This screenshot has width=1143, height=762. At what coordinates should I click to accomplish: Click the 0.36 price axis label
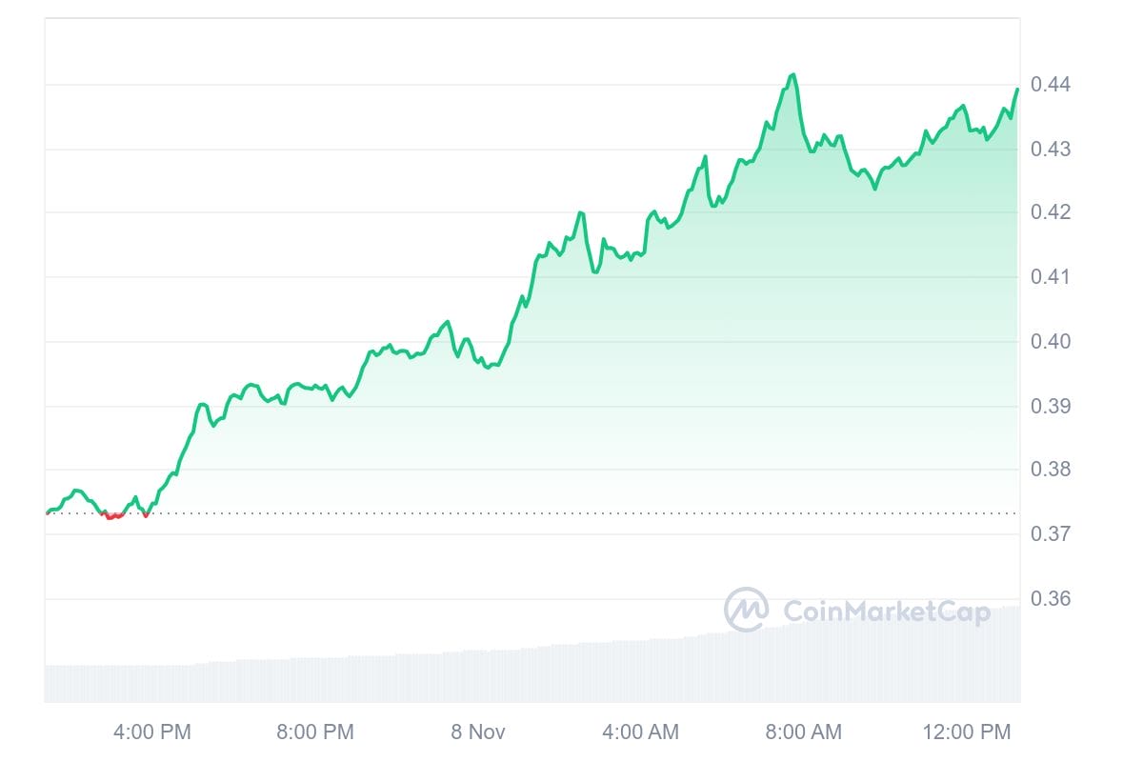(1051, 599)
